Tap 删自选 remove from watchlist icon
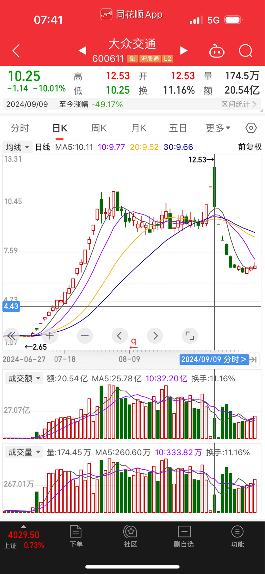Screen dimensions: 265x574 184,536
